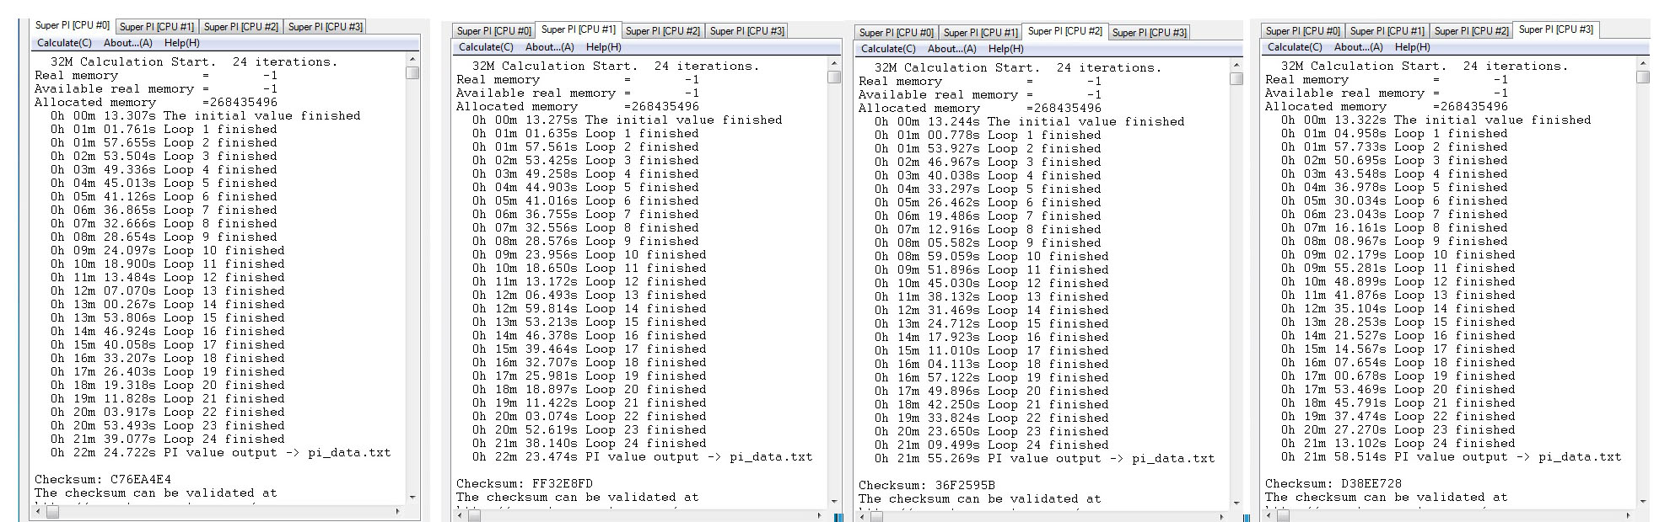Click the 21m 58.514s PI value output line
Viewport: 1670px width, 522px height.
coord(1452,457)
